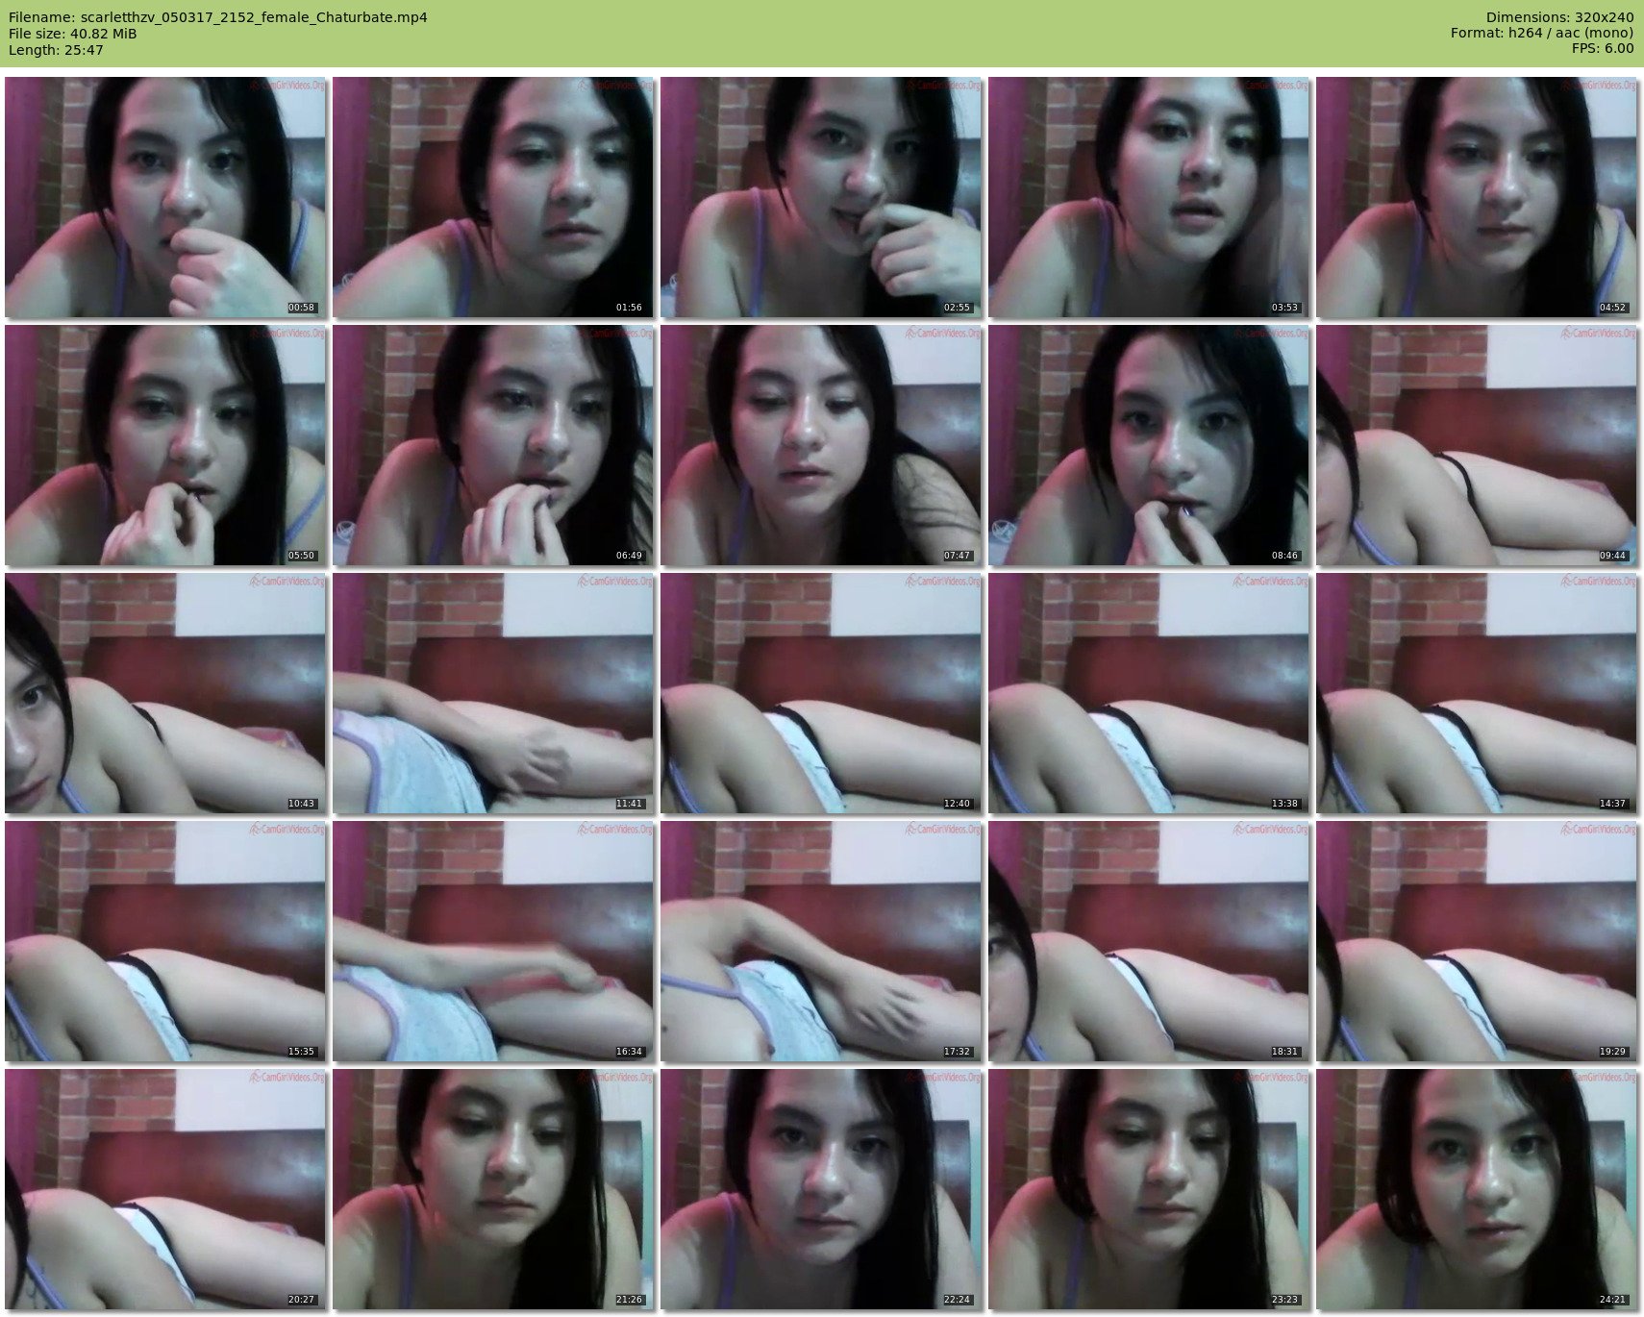The image size is (1644, 1317).
Task: Select the thumbnail at 21:26
Action: tap(492, 1189)
